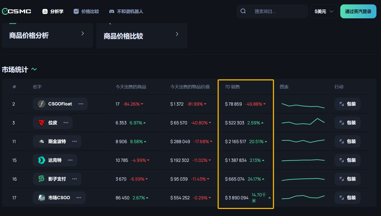Screen dimensions: 381x216
Task: Click the bar-chart icon beside 分析学
Action: pyautogui.click(x=45, y=11)
